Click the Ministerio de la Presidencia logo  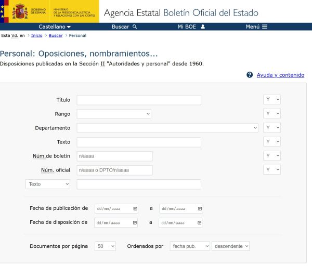pyautogui.click(x=74, y=12)
